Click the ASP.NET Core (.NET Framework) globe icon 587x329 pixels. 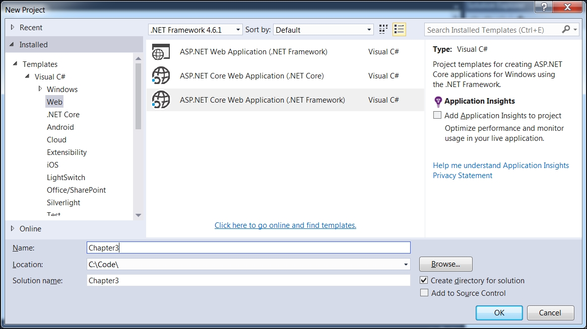tap(161, 100)
